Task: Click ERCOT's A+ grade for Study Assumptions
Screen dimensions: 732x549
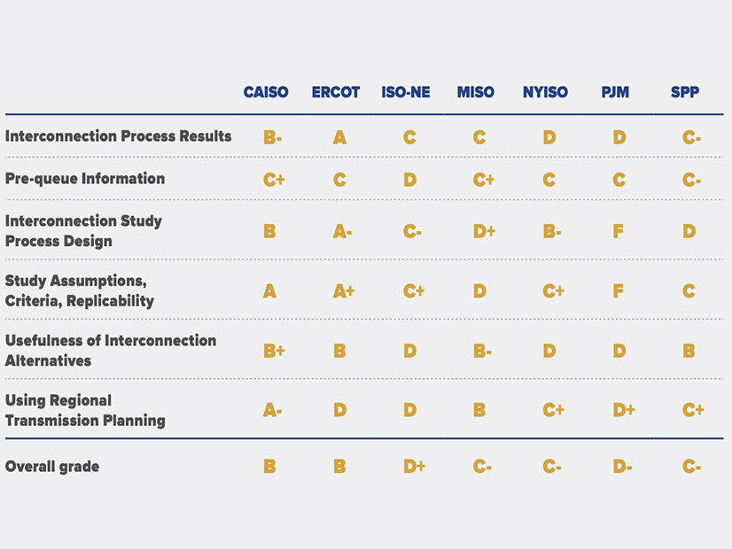Action: (x=343, y=291)
